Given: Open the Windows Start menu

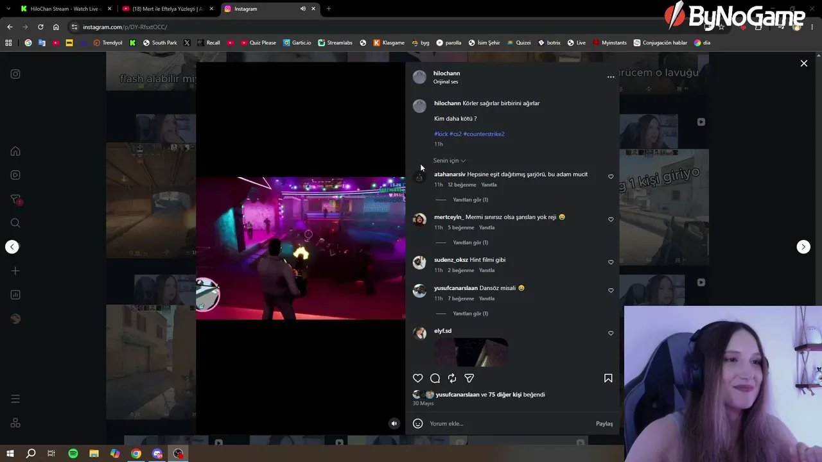Looking at the screenshot, I should coord(10,454).
